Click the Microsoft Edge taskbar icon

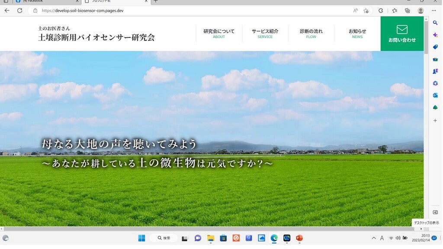[x=274, y=238]
